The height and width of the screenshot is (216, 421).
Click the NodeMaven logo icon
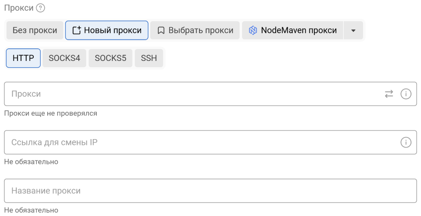[x=253, y=30]
